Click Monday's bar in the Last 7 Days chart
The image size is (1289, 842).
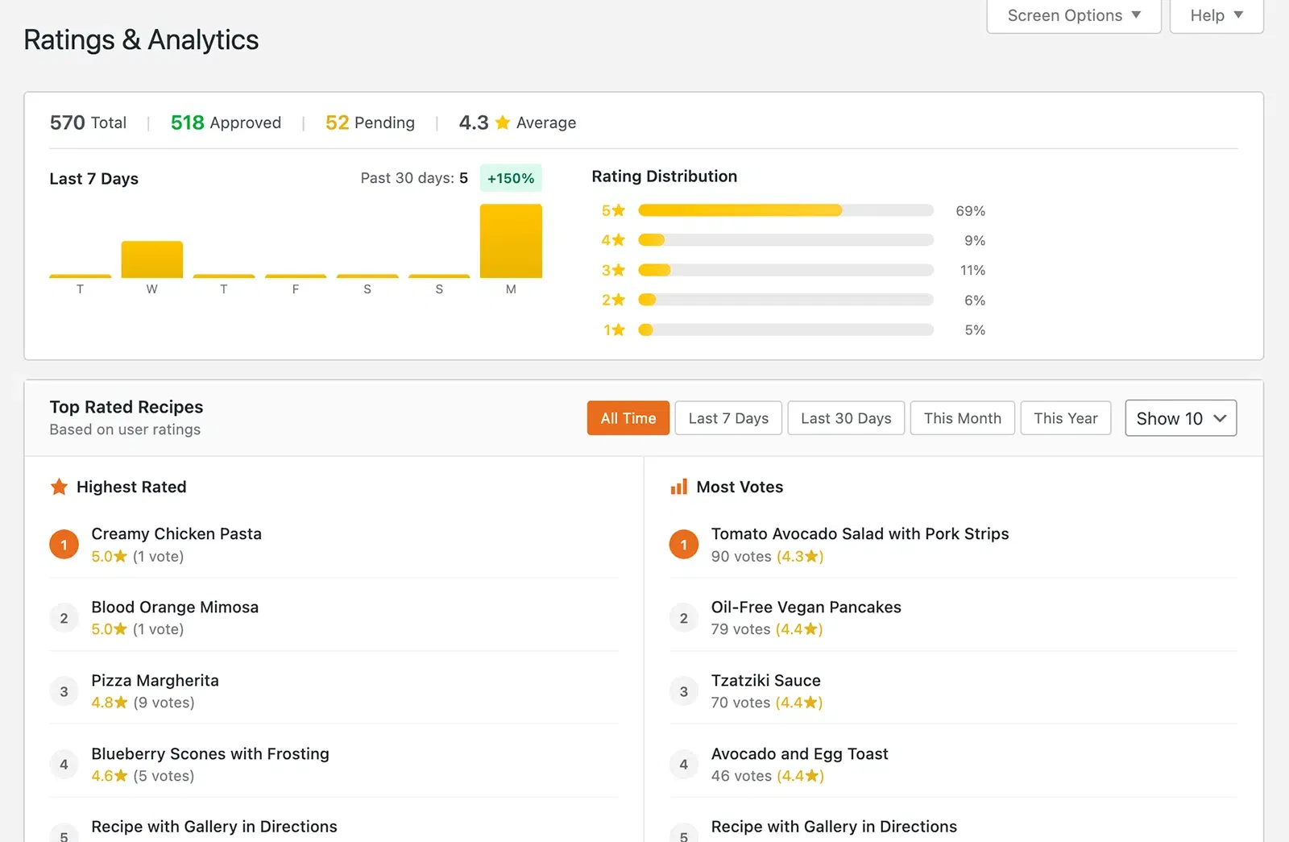click(510, 240)
